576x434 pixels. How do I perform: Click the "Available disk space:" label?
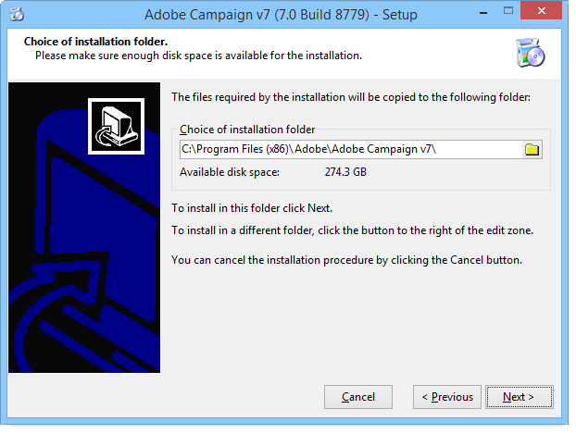coord(230,172)
